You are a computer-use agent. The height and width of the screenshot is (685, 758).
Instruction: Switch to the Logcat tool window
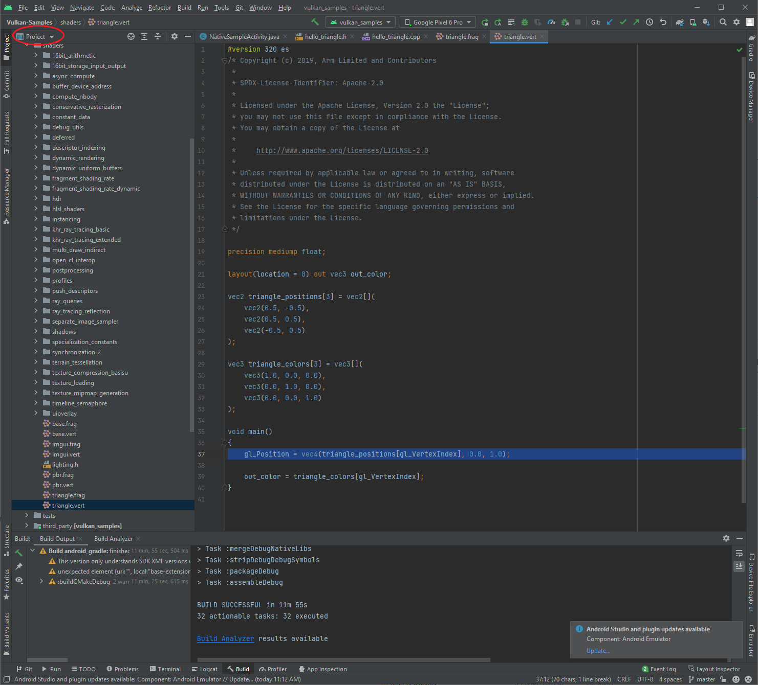(205, 669)
